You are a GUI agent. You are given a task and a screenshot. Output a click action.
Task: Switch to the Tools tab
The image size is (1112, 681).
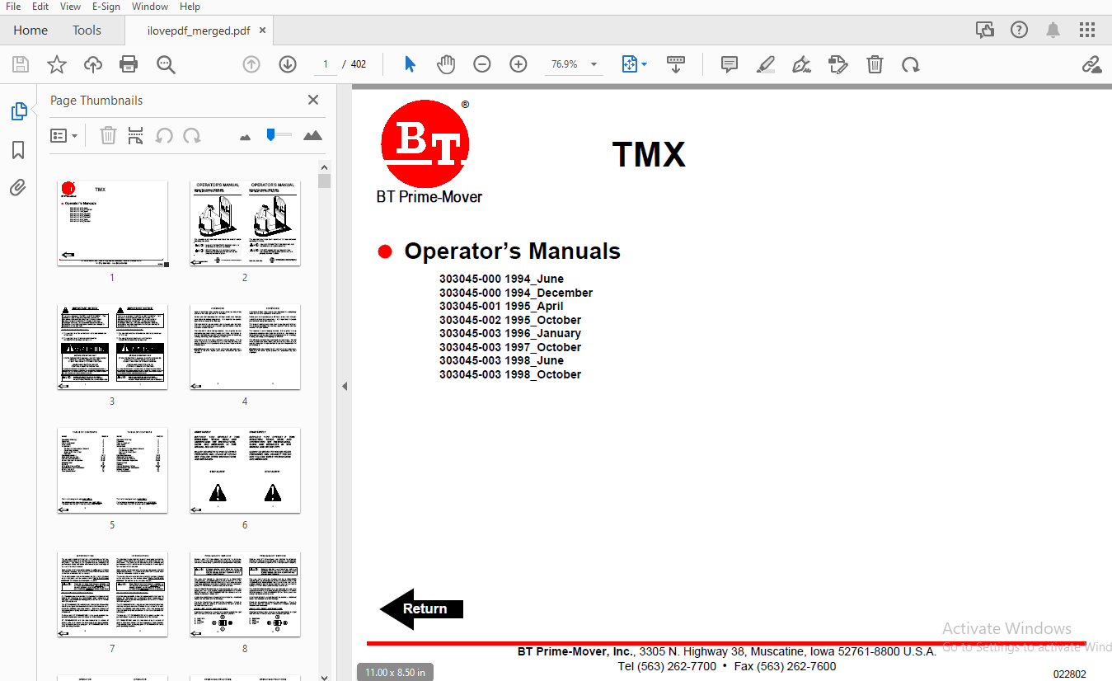click(87, 31)
